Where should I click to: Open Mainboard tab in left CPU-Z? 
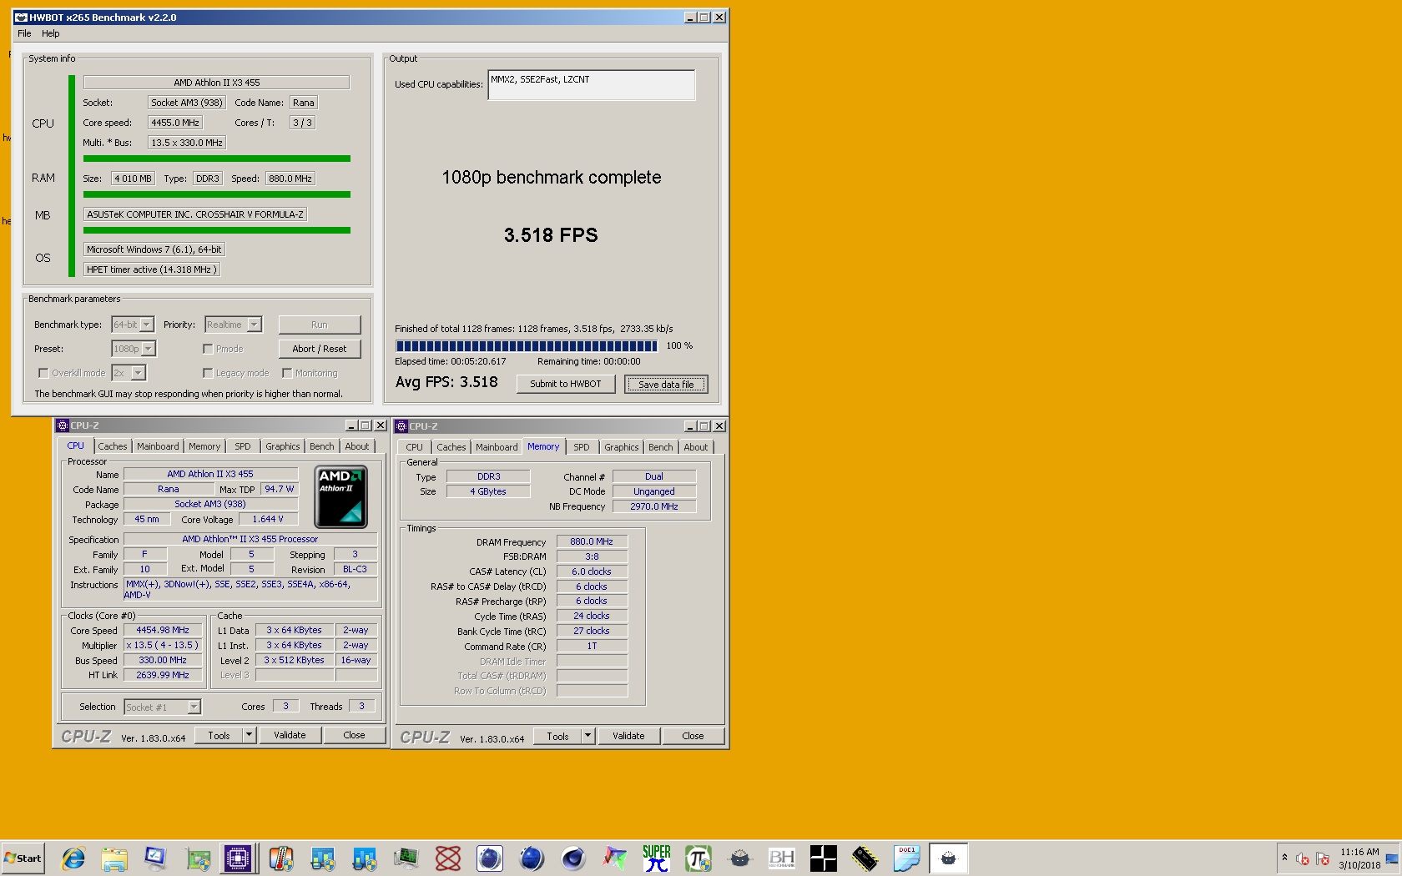(158, 446)
